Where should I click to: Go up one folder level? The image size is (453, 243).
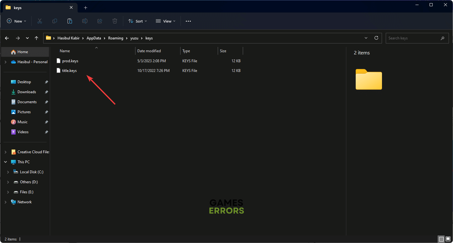click(37, 38)
